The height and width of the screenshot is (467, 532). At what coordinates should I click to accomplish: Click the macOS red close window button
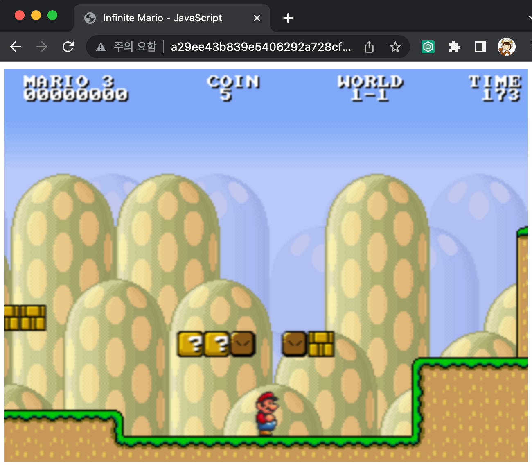[20, 15]
